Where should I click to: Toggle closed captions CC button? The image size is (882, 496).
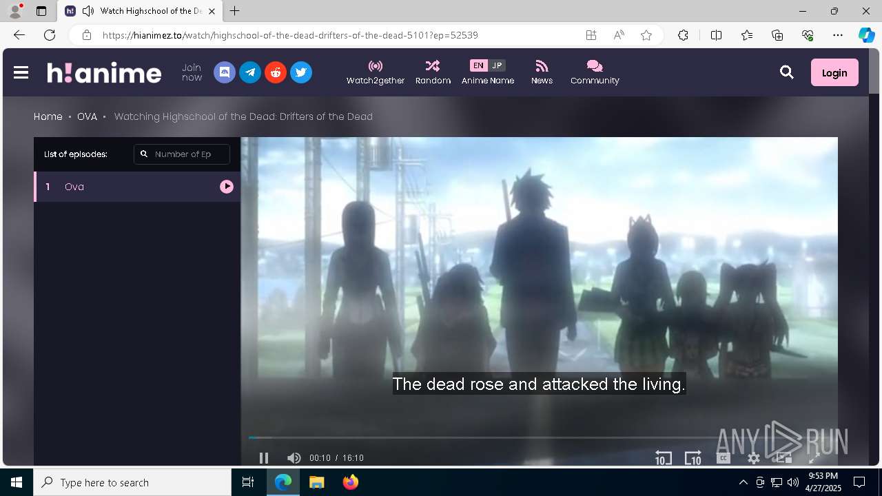click(724, 458)
